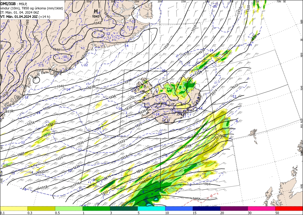
Task: Click the '1008' isobar label
Action: point(142,182)
